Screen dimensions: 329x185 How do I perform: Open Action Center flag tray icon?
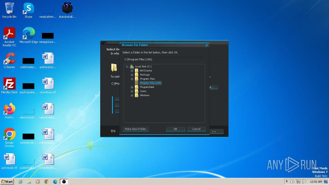pyautogui.click(x=305, y=182)
